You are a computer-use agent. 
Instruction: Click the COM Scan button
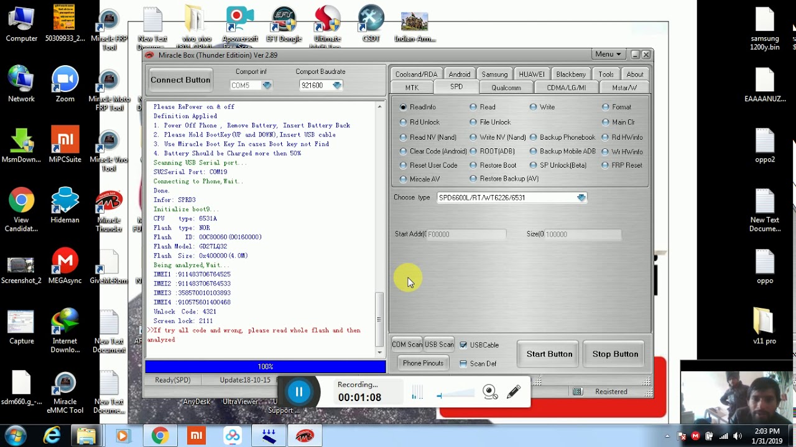[407, 345]
